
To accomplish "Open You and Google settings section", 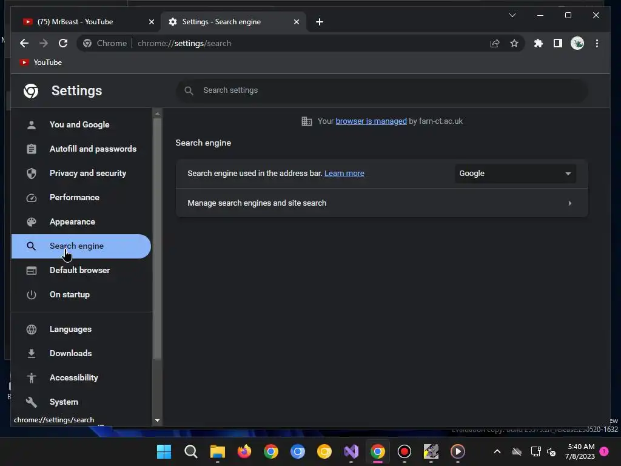I will pos(81,124).
